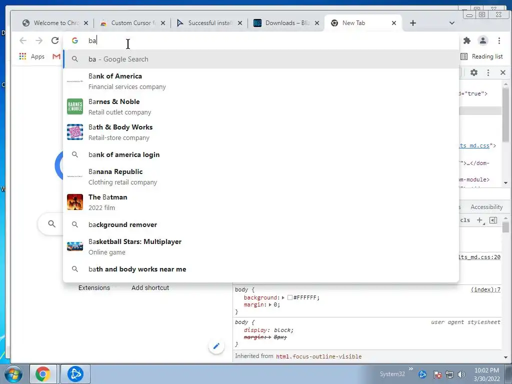
Task: Choose 'bath and body works near me' suggestion
Action: pyautogui.click(x=261, y=269)
